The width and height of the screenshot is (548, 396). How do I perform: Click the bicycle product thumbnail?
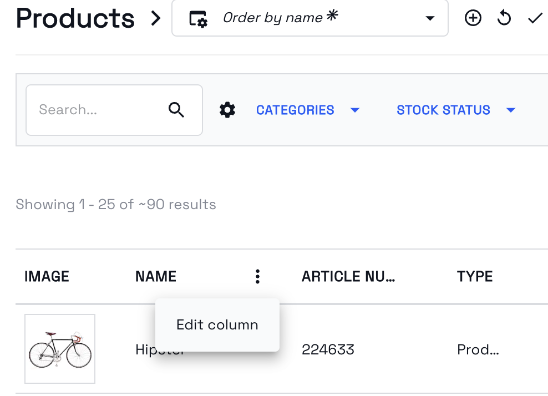coord(60,349)
